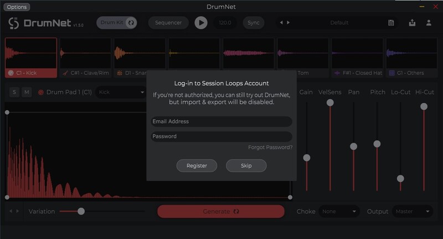Regenerate the whole Drum Kit
443x239 pixels.
coord(116,23)
